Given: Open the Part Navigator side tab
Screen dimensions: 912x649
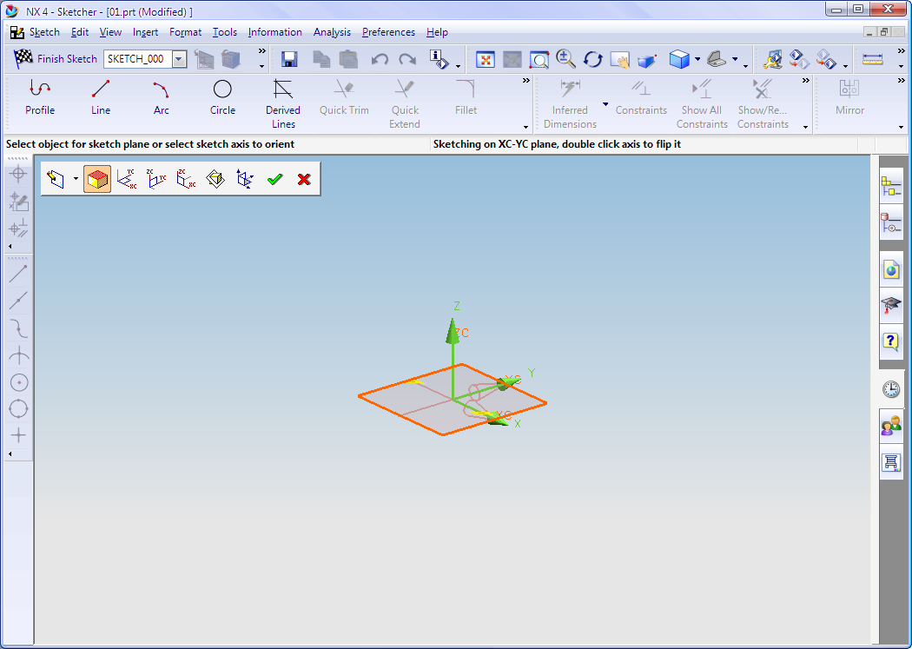Looking at the screenshot, I should [x=891, y=222].
